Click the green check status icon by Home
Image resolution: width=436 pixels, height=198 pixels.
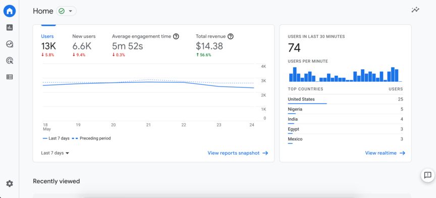[62, 11]
